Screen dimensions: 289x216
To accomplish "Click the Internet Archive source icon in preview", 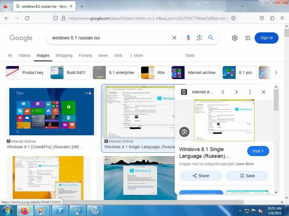I will point(184,92).
